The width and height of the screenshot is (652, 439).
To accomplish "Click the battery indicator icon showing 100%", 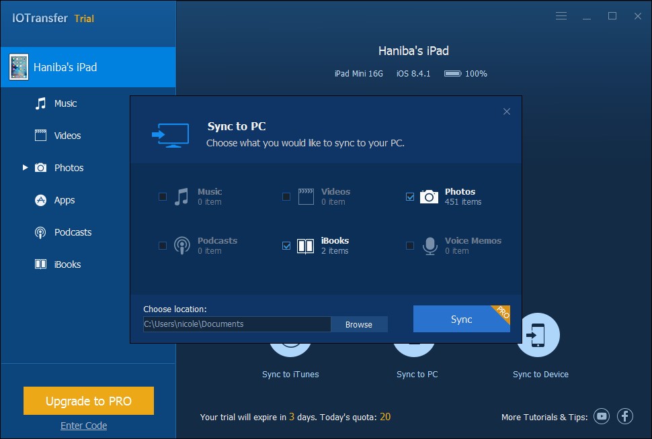I will click(453, 74).
